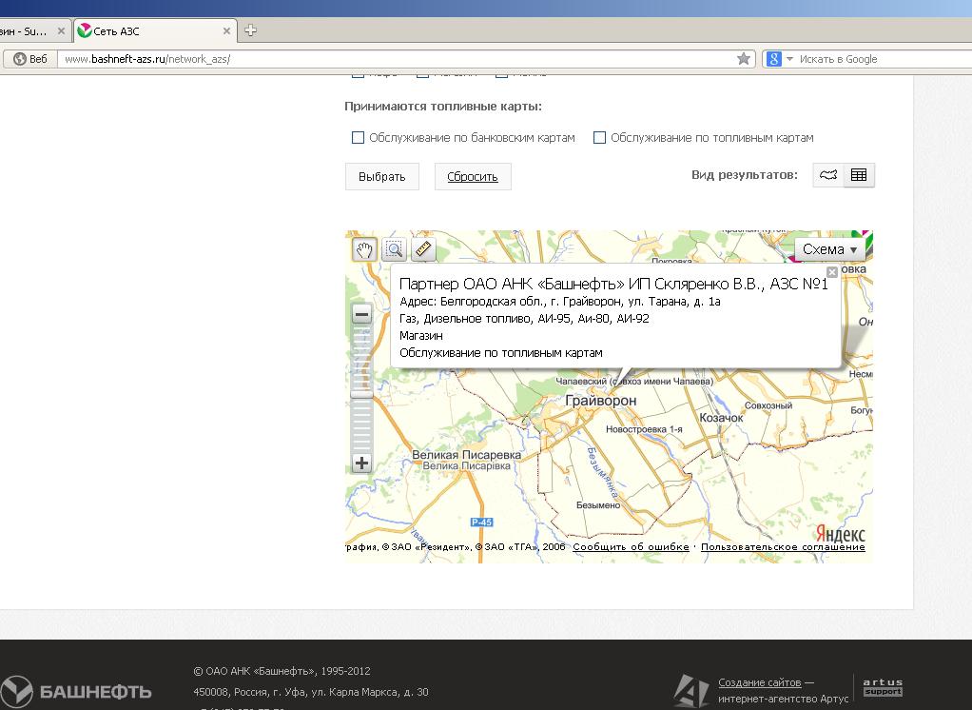Bookmark page with star icon

pos(744,59)
